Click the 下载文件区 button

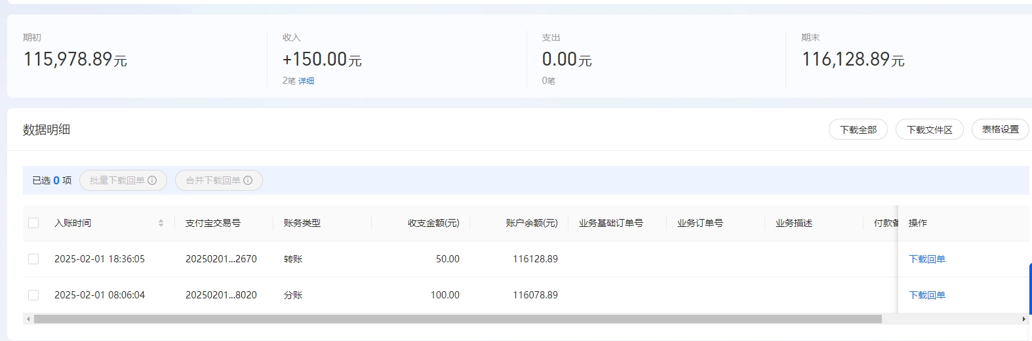929,130
